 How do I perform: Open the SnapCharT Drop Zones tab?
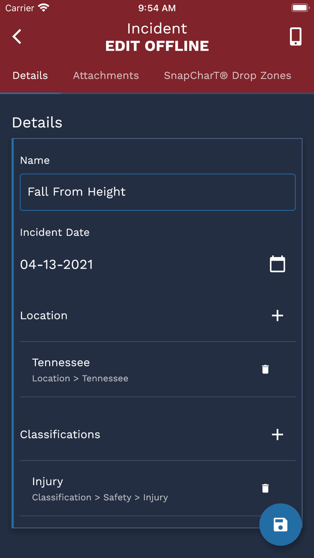(227, 75)
